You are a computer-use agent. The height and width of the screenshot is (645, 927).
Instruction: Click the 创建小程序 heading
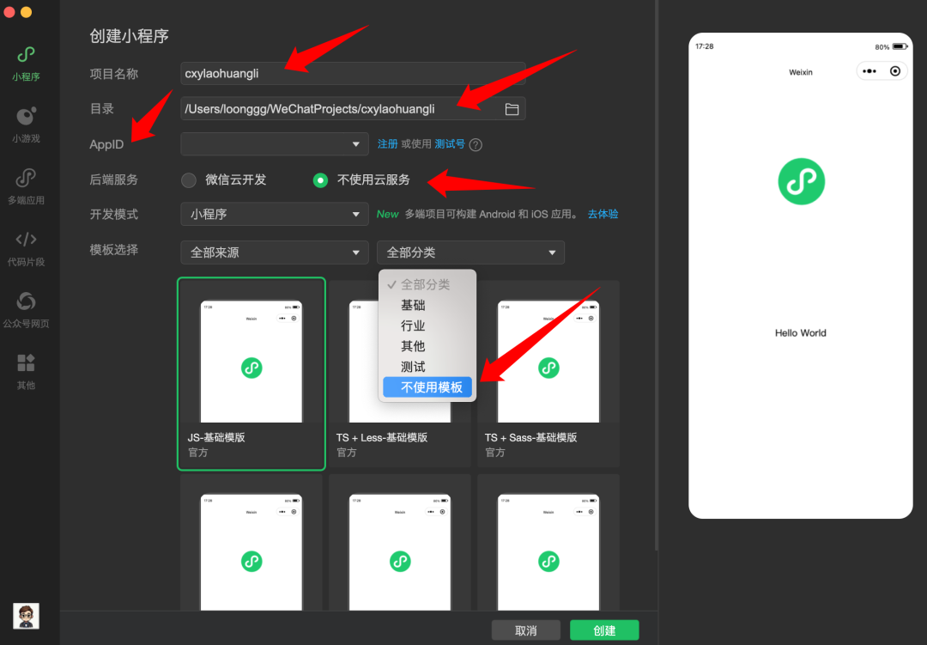coord(129,36)
